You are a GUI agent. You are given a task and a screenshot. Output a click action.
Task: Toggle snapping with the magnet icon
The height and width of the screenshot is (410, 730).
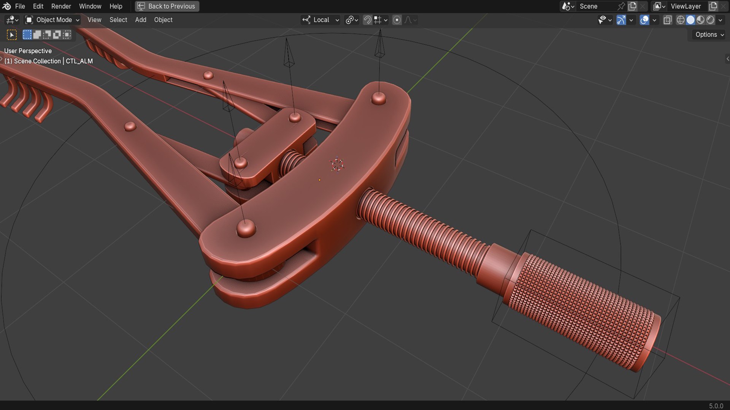click(x=367, y=20)
